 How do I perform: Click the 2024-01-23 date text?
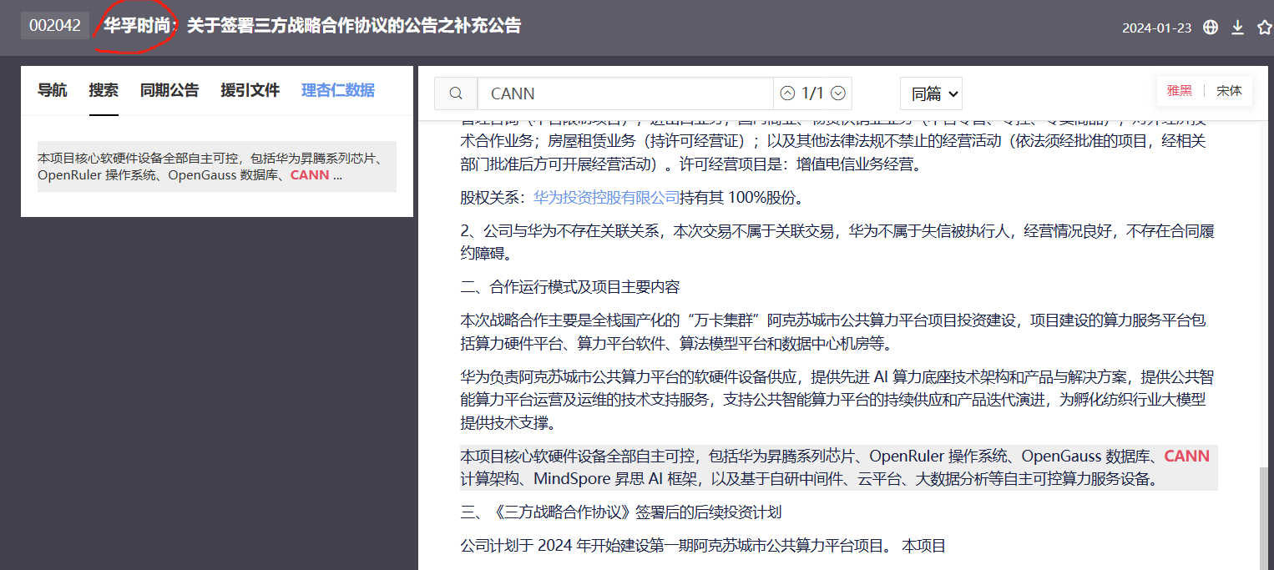point(1156,28)
